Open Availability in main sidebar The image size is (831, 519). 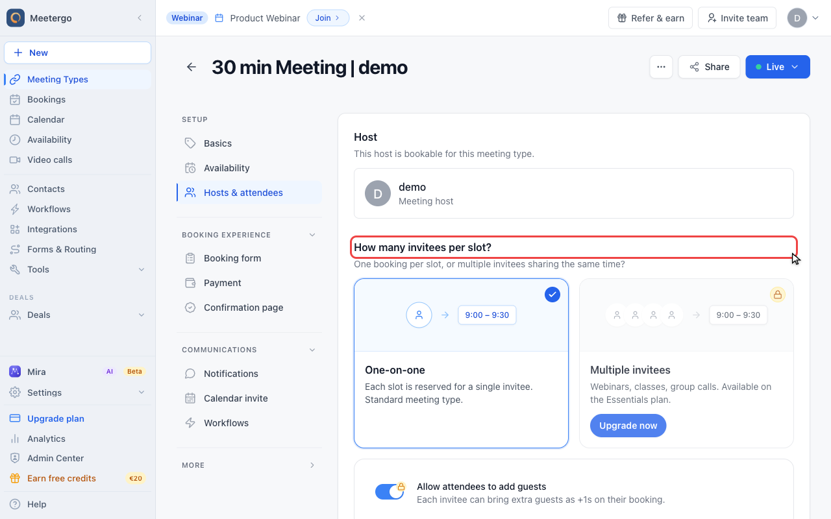pos(78,139)
